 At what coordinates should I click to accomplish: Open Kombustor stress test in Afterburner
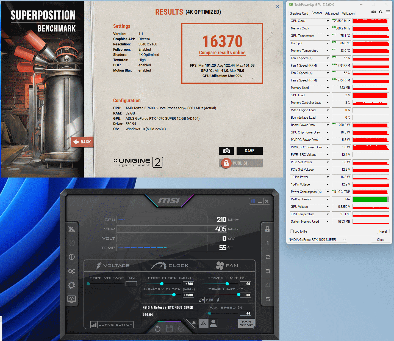pyautogui.click(x=72, y=243)
